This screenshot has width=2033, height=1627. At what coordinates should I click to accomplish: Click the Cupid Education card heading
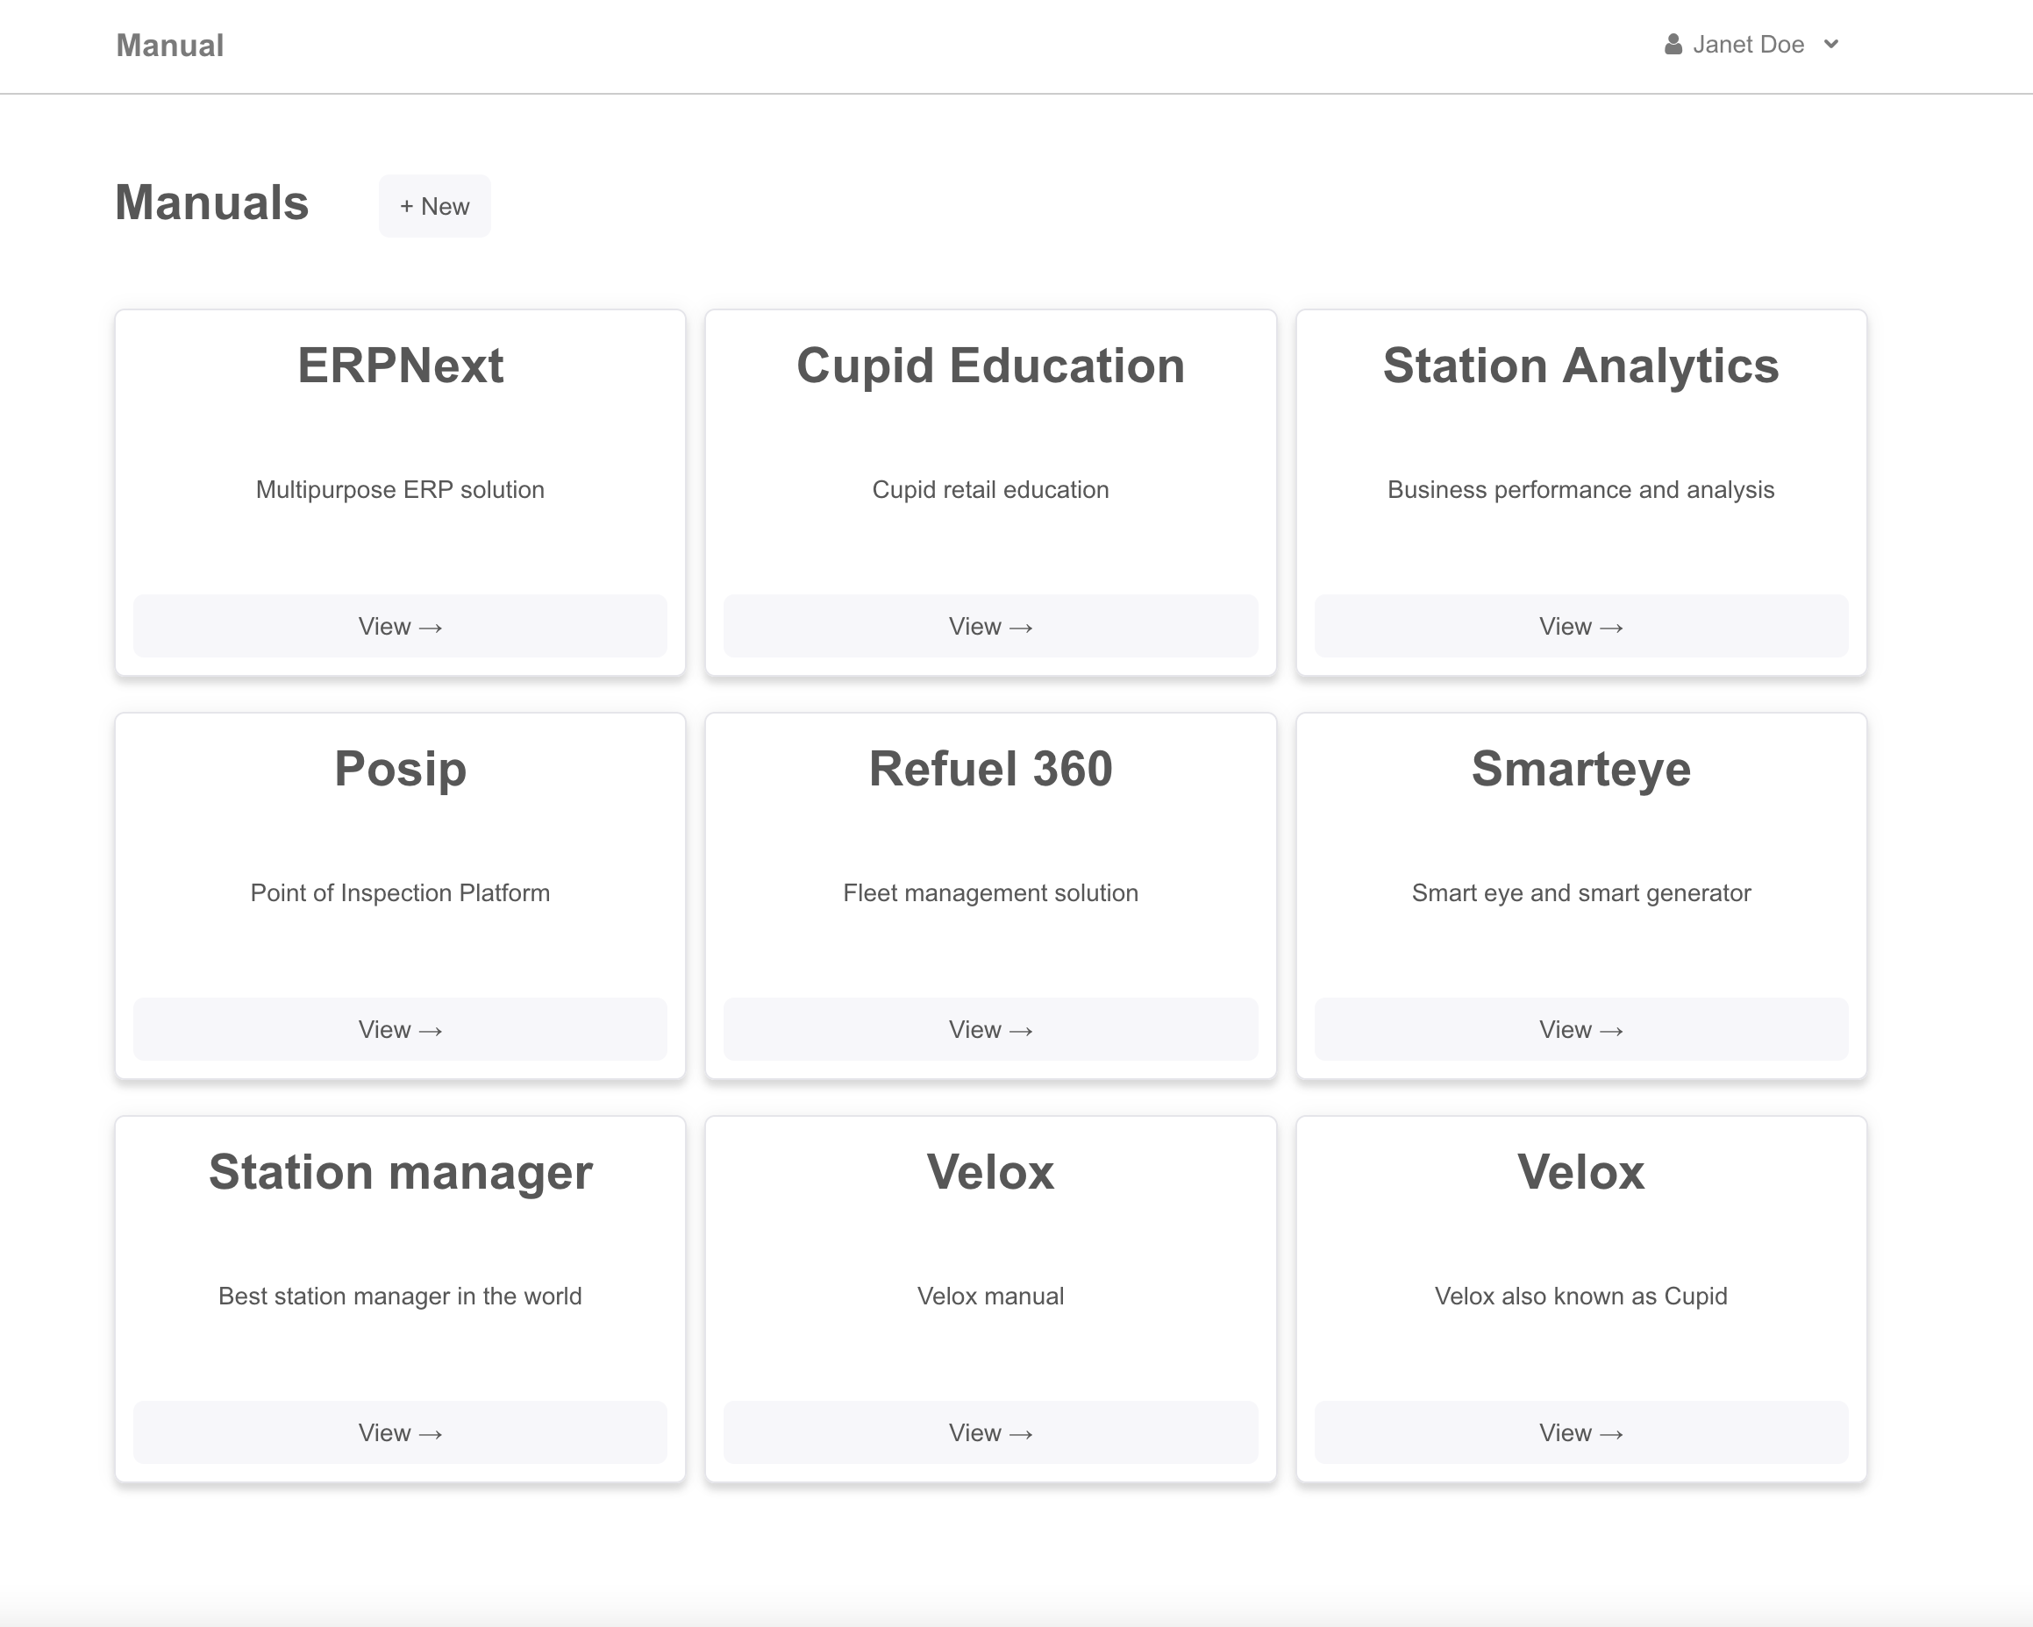click(990, 366)
